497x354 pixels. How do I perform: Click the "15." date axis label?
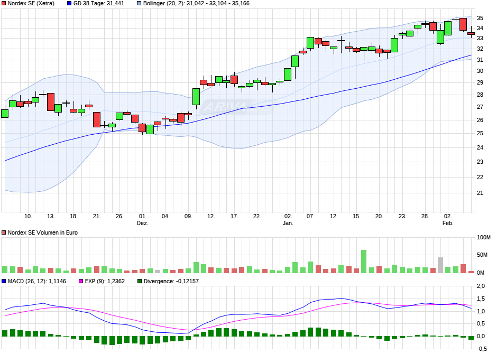pyautogui.click(x=356, y=216)
